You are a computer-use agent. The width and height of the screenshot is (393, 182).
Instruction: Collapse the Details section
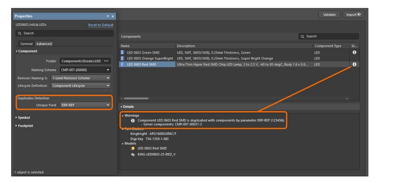[x=121, y=107]
